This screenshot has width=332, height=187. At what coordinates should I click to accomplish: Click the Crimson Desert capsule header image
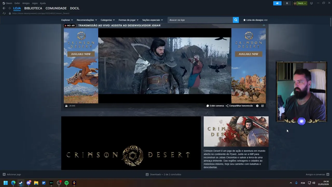236,131
